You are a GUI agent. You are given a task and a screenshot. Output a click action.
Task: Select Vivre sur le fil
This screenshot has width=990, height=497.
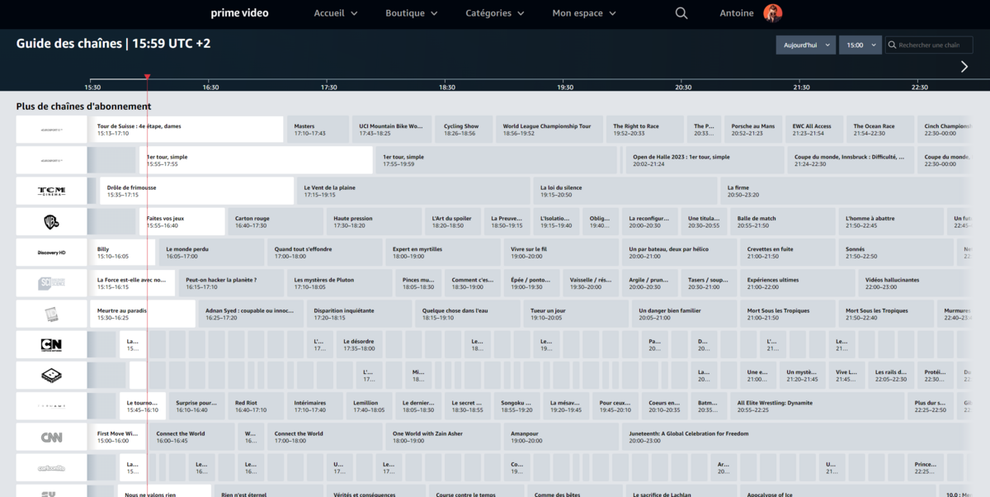[x=561, y=252]
